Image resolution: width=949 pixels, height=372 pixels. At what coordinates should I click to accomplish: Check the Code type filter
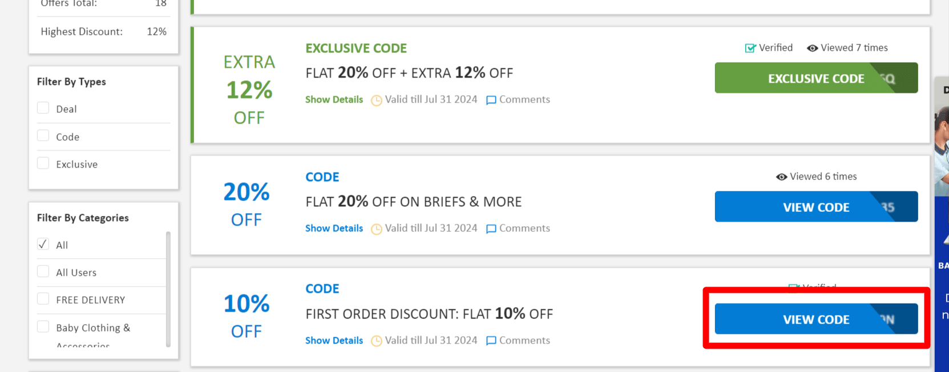(x=43, y=136)
